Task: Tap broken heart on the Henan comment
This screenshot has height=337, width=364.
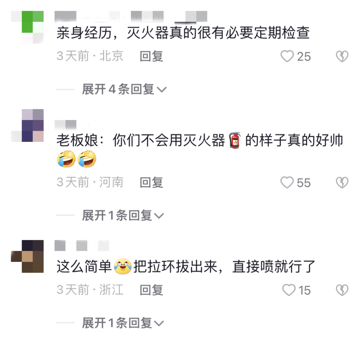Action: [342, 182]
